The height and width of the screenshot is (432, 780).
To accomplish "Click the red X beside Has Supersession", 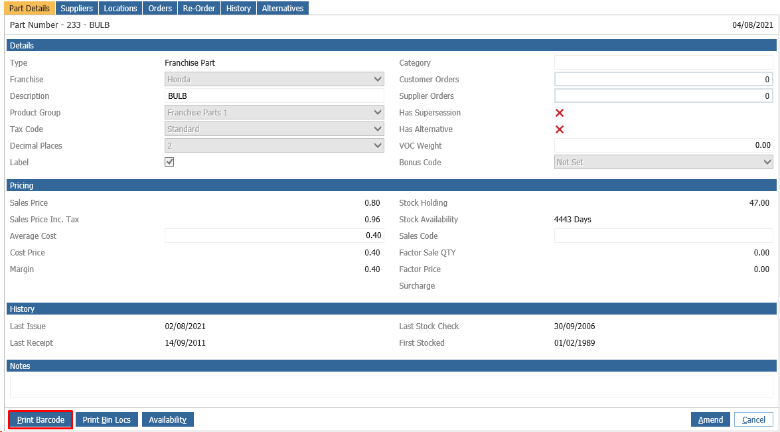I will coord(559,113).
